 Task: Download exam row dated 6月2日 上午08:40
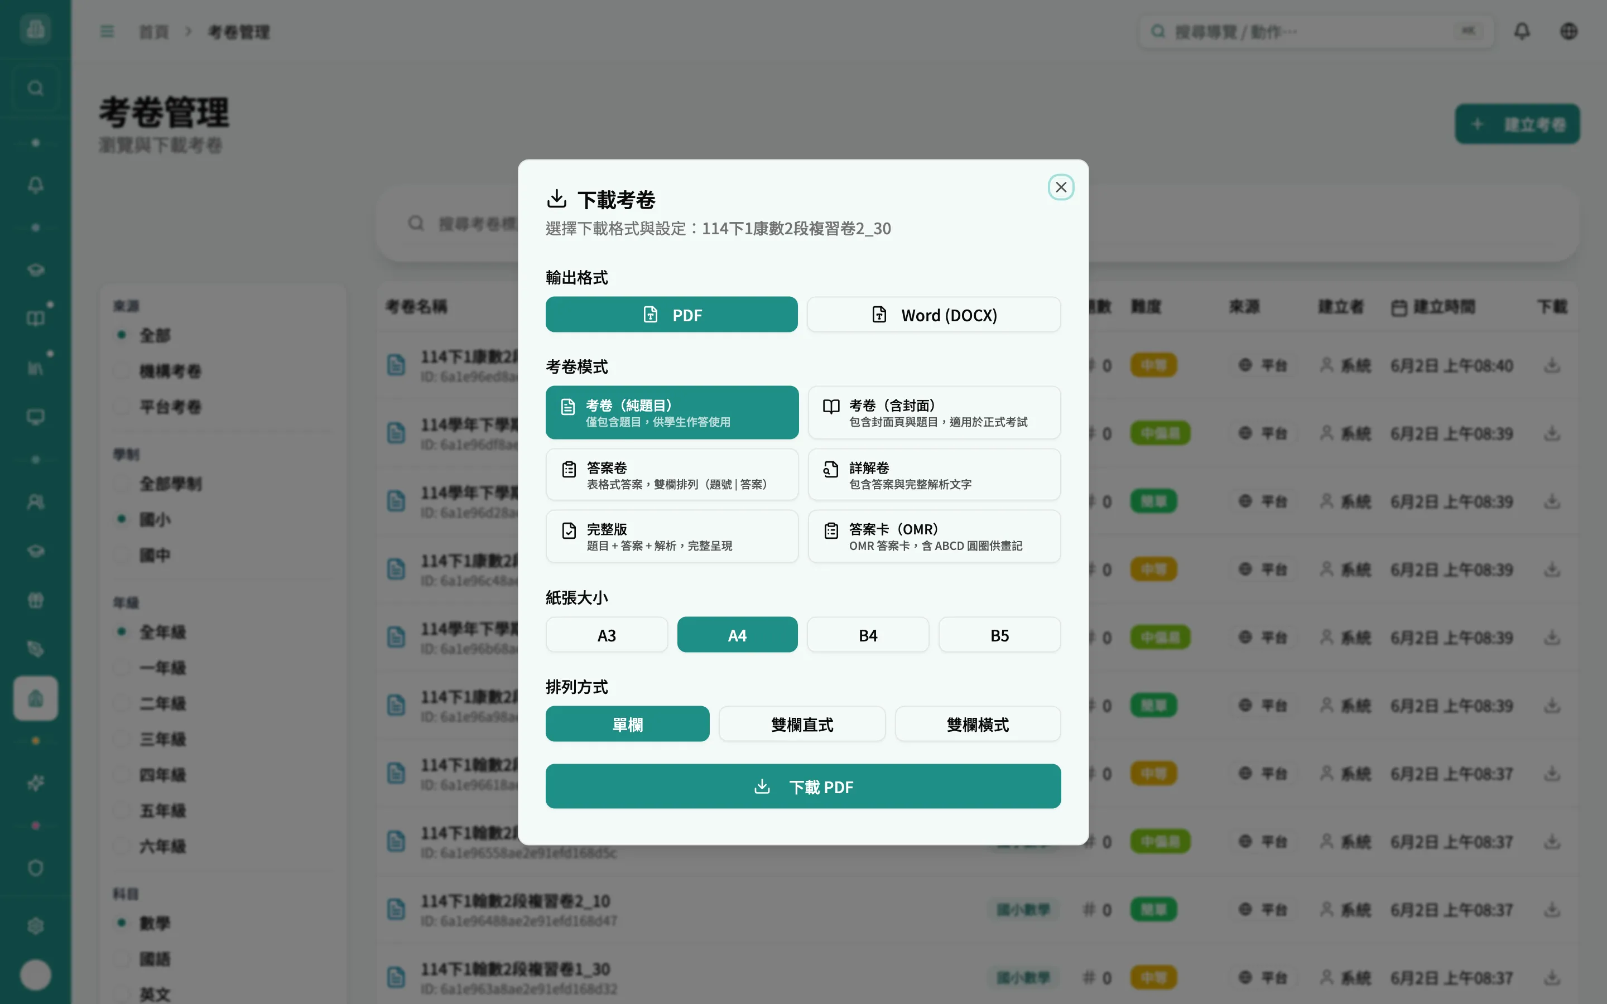(x=1551, y=365)
